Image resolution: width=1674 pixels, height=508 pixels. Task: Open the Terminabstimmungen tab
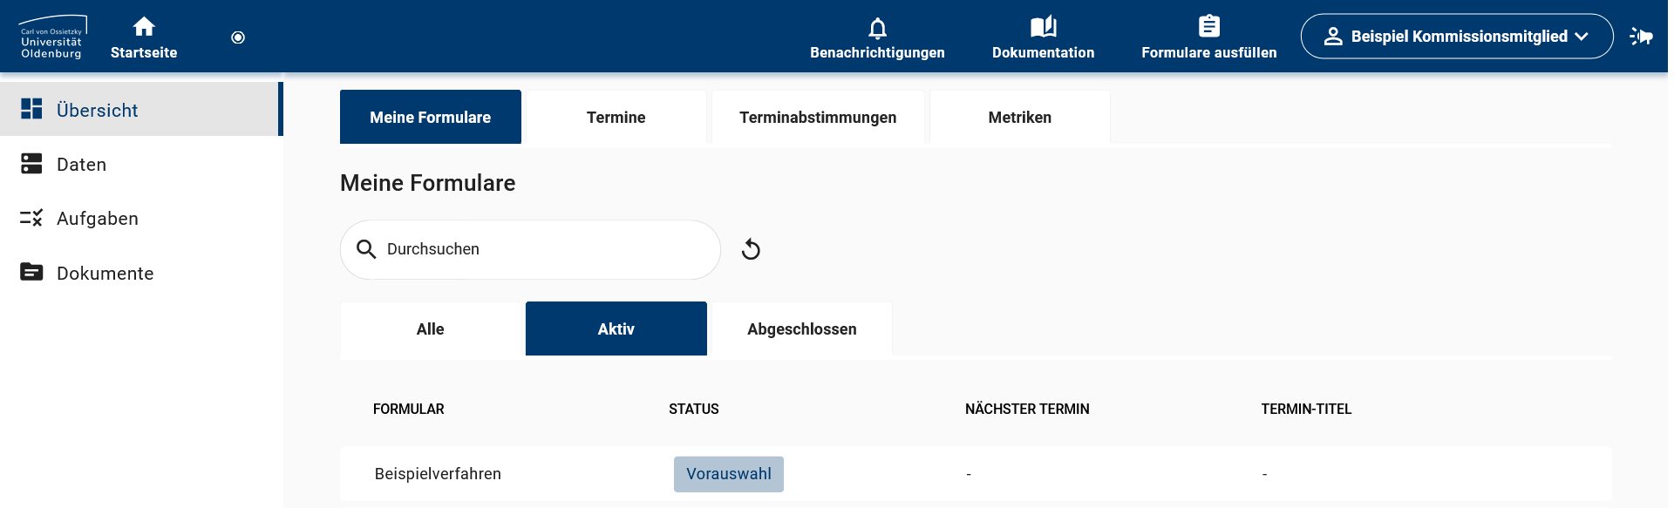click(818, 117)
